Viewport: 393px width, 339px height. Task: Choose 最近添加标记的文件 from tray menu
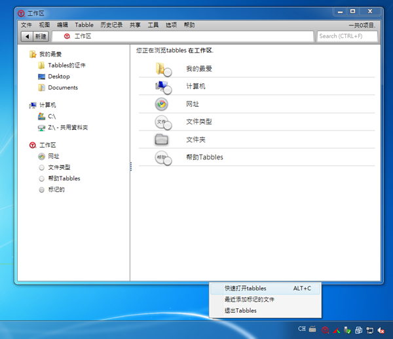click(265, 300)
